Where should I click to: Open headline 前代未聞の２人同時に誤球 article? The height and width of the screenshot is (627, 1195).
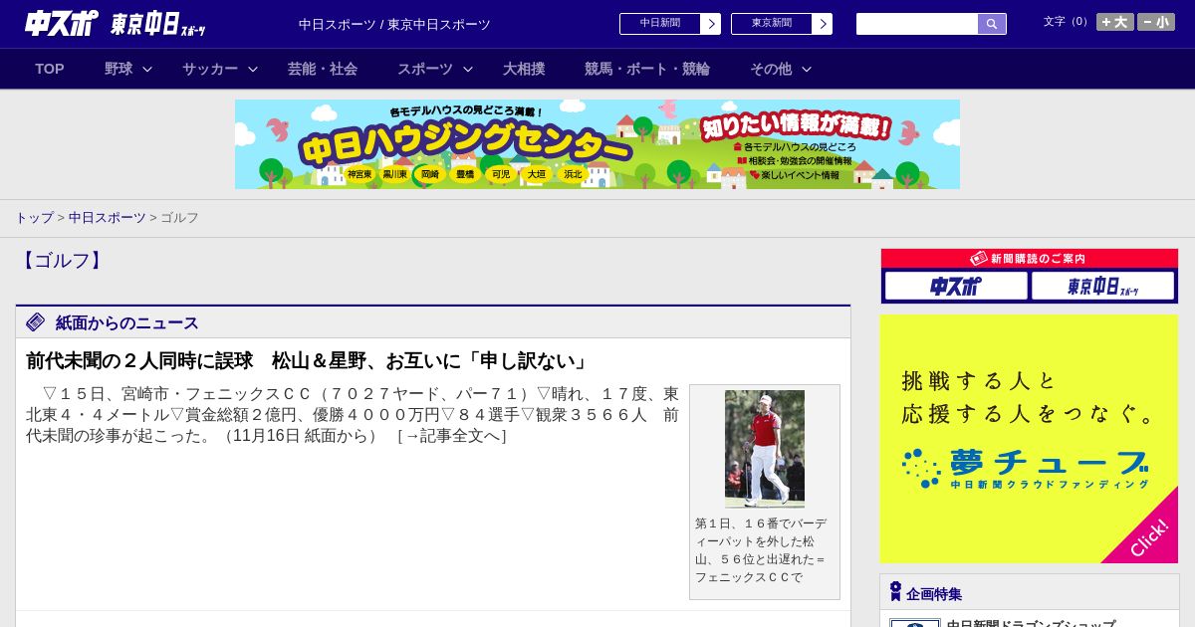tap(310, 360)
